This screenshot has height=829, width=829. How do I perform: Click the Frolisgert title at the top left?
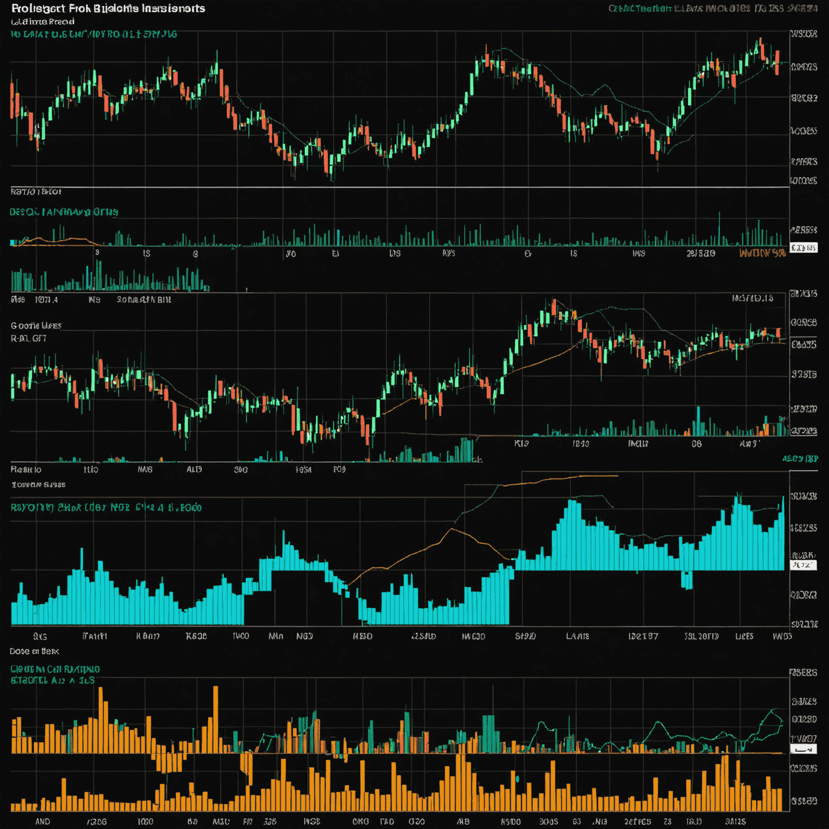click(108, 9)
